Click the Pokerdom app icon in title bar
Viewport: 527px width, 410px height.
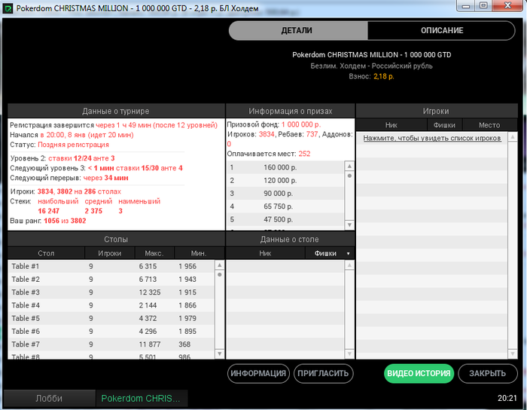(x=8, y=8)
